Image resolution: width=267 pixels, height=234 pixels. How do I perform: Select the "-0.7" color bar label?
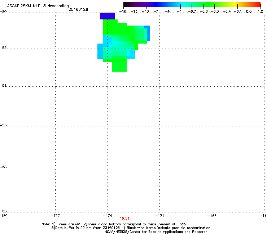tap(192, 12)
